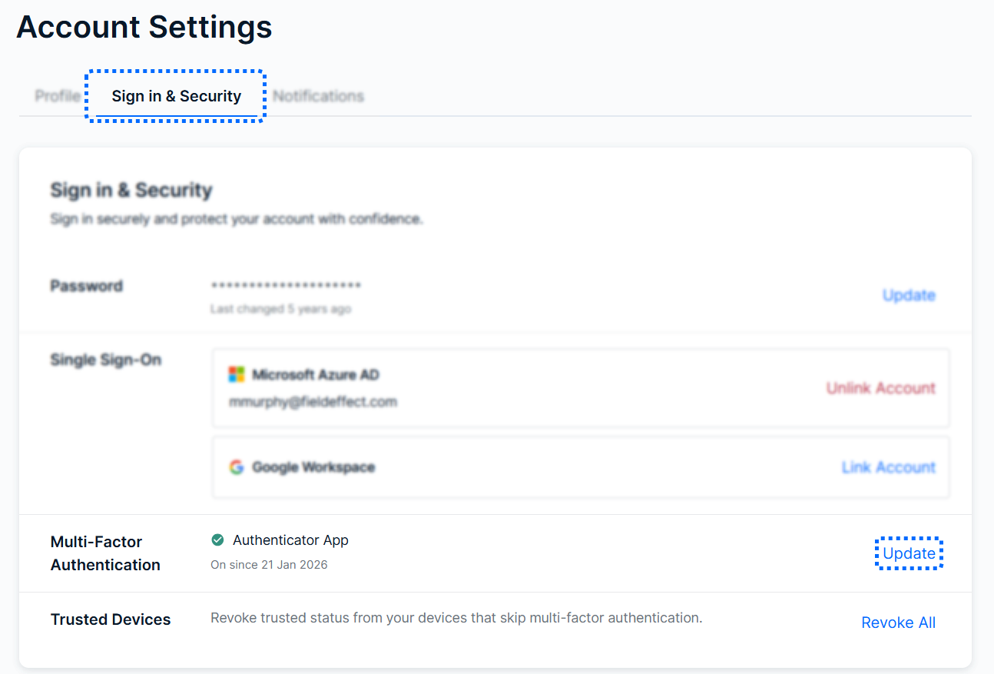Image resolution: width=994 pixels, height=674 pixels.
Task: Select the mmurphy@fieldeffect.com email text
Action: 313,401
